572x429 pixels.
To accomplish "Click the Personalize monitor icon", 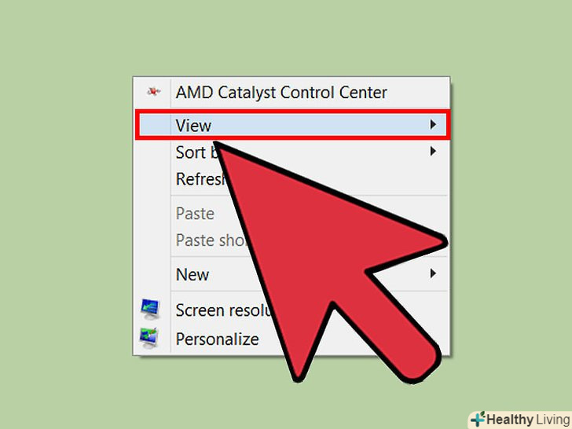I will pyautogui.click(x=149, y=338).
